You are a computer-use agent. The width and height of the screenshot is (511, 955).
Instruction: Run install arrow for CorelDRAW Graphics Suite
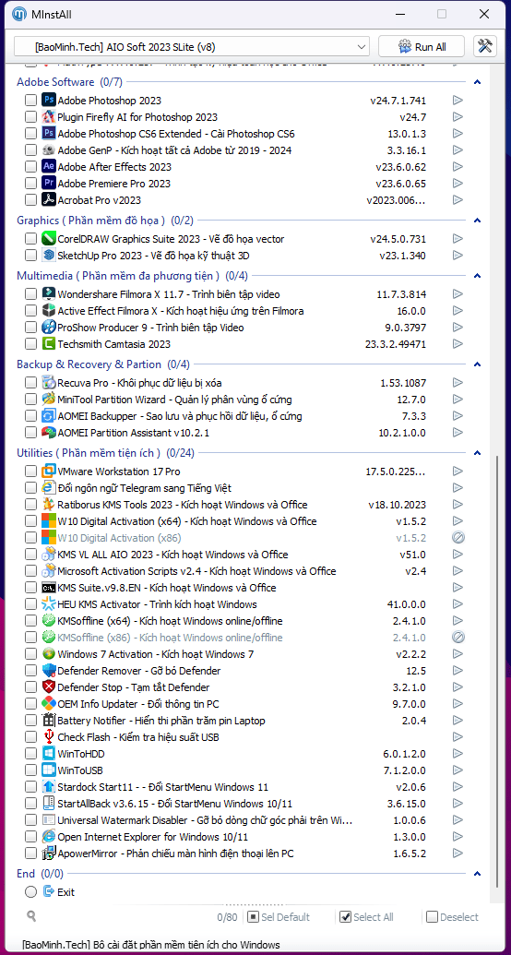pos(458,239)
